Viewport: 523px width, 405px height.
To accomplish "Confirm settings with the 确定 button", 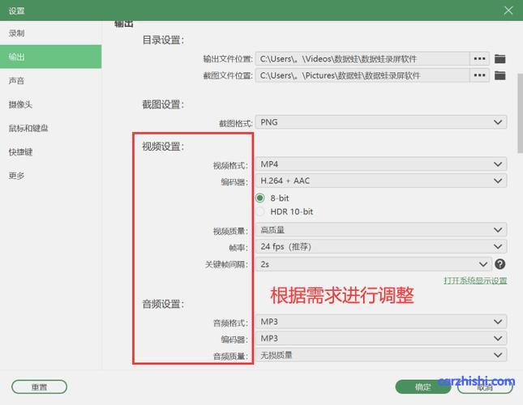I will (422, 387).
